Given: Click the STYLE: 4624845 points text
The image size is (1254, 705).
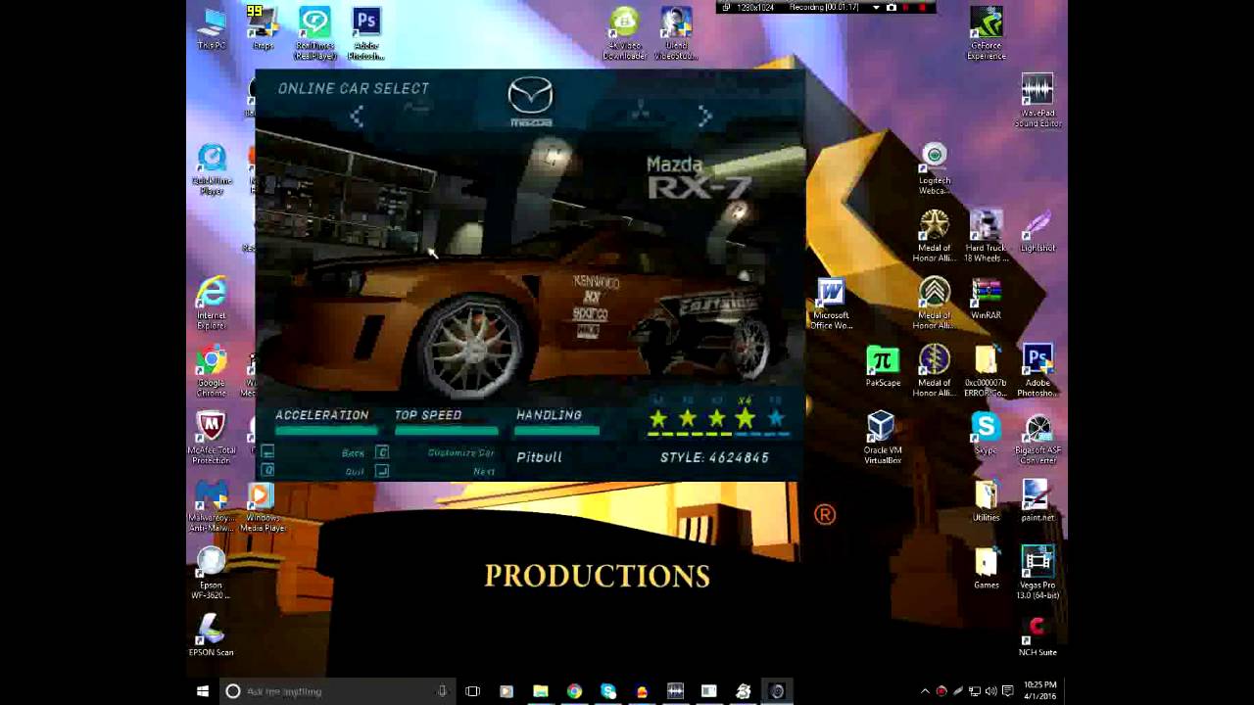Looking at the screenshot, I should coord(714,457).
